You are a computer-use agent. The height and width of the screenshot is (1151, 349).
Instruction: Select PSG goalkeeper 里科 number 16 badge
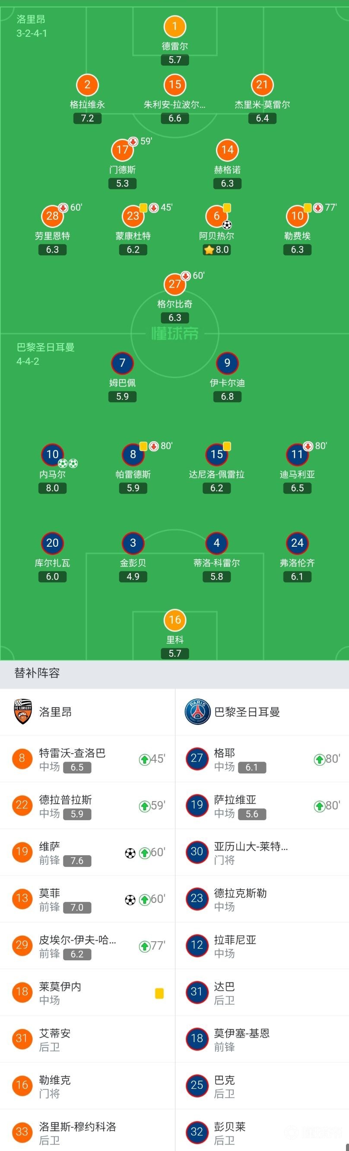[174, 620]
